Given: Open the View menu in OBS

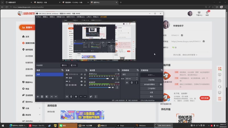Looking at the screenshot, I should (x=52, y=17).
